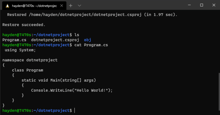Expand the new tab profile dropdown chevron
The height and width of the screenshot is (115, 220).
79,5
